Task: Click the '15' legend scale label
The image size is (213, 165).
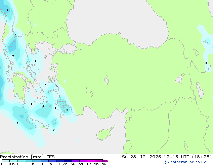Action: point(50,164)
